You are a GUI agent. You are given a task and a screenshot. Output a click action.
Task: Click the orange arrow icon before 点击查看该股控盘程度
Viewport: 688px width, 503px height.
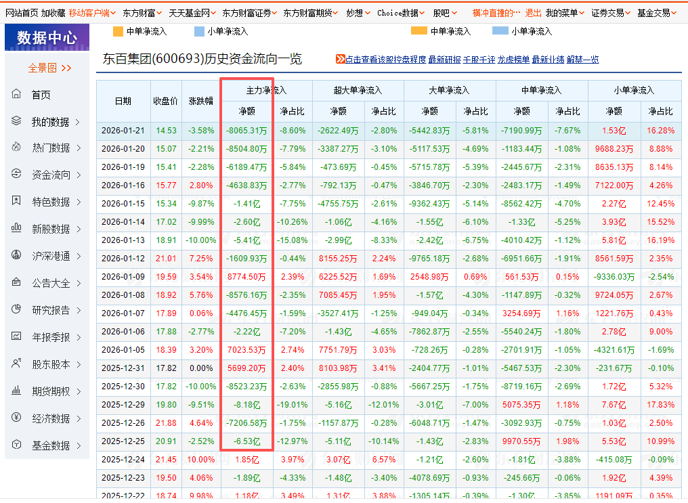(340, 59)
